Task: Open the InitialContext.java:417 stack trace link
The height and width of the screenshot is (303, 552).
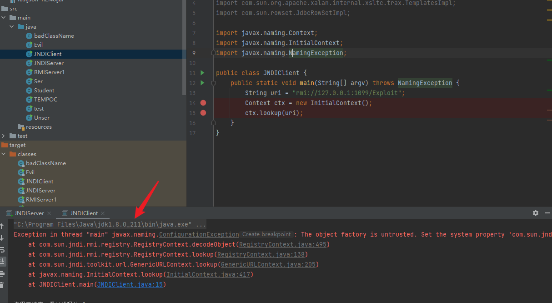Action: (x=208, y=274)
